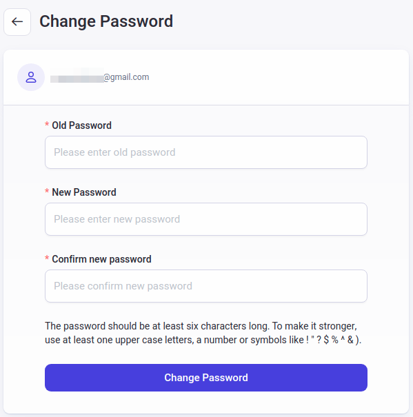Click the @gmail.com email address text
The image size is (413, 417).
coord(126,77)
